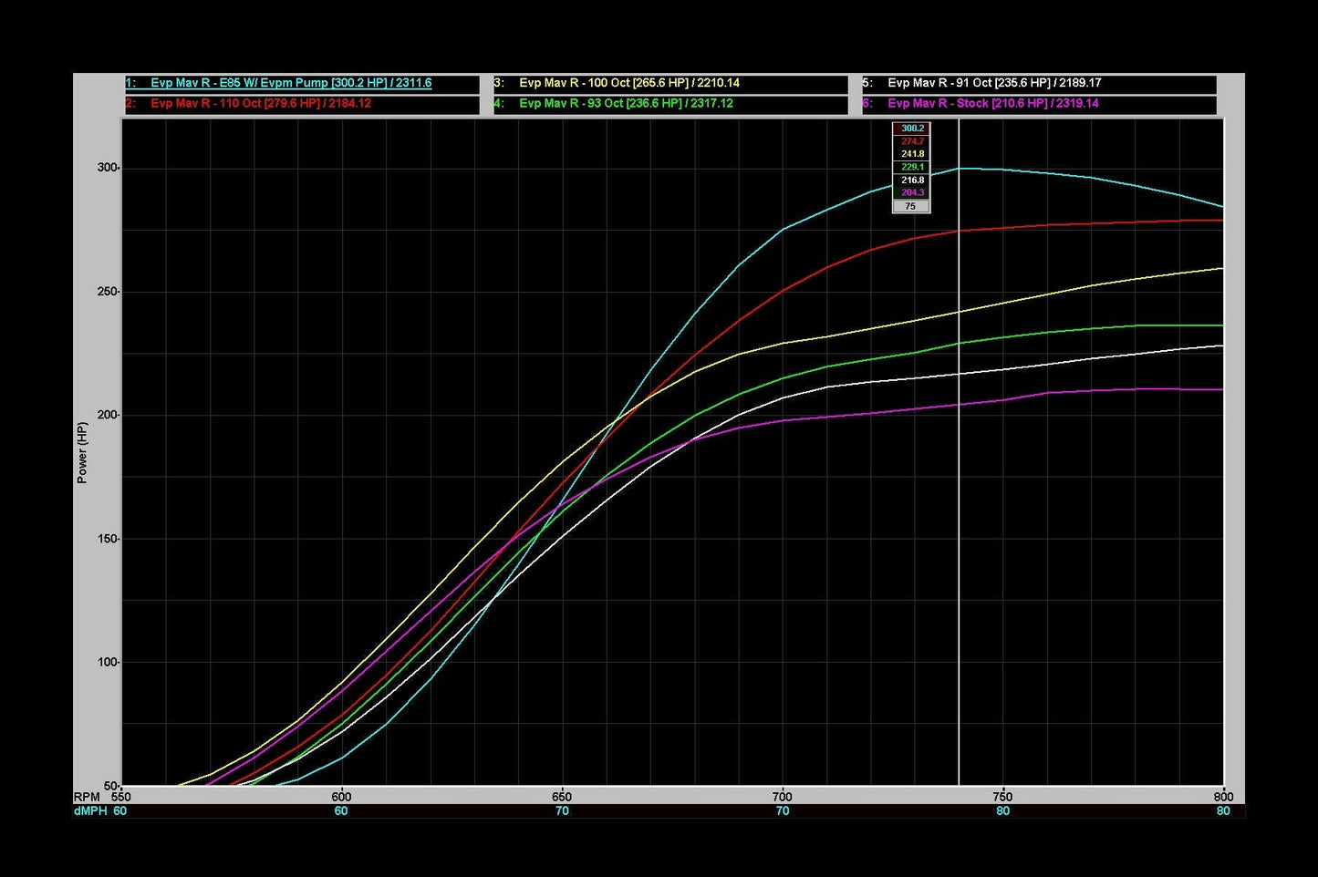Click the green 229.1 cursor readout value
Image resolution: width=1318 pixels, height=877 pixels.
pos(911,167)
